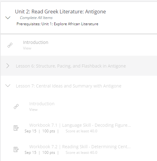The height and width of the screenshot is (161, 157).
Task: Open the Lesson 7 Introduction item
Action: coord(42,104)
